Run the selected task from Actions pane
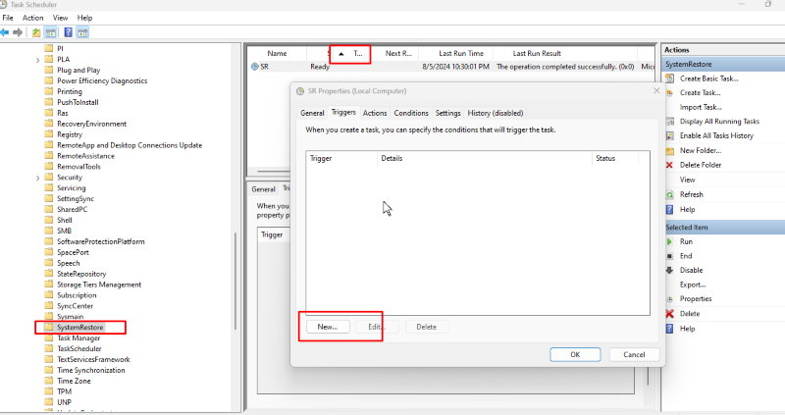 686,240
